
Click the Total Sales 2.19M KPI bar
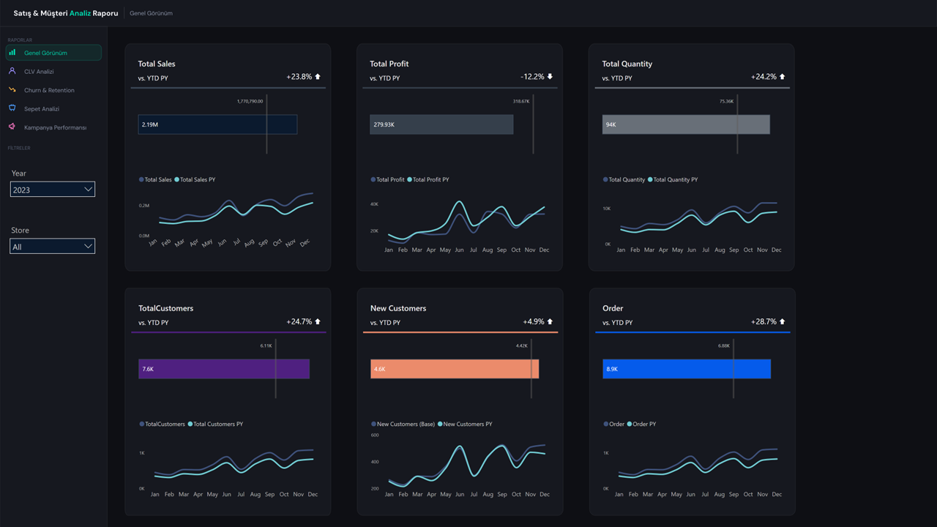pyautogui.click(x=217, y=124)
